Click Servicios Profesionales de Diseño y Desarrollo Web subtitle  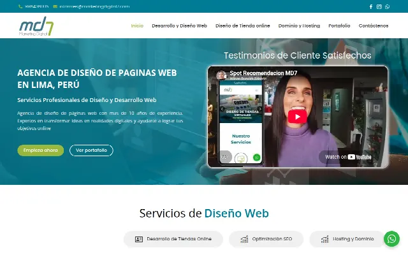87,100
